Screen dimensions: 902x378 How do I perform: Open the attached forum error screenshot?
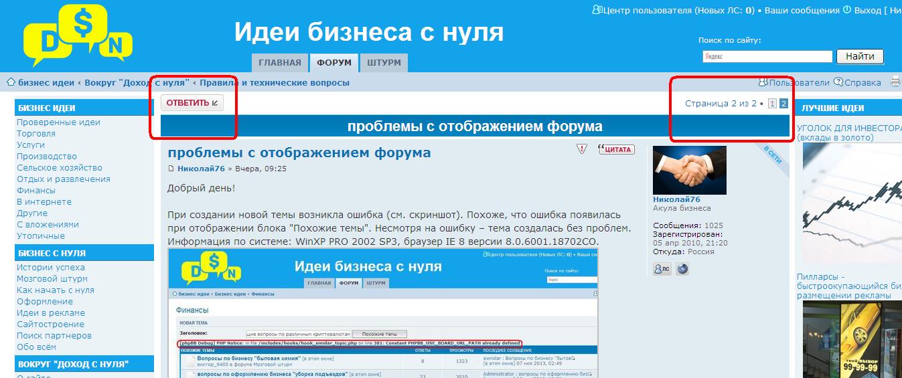click(x=382, y=312)
